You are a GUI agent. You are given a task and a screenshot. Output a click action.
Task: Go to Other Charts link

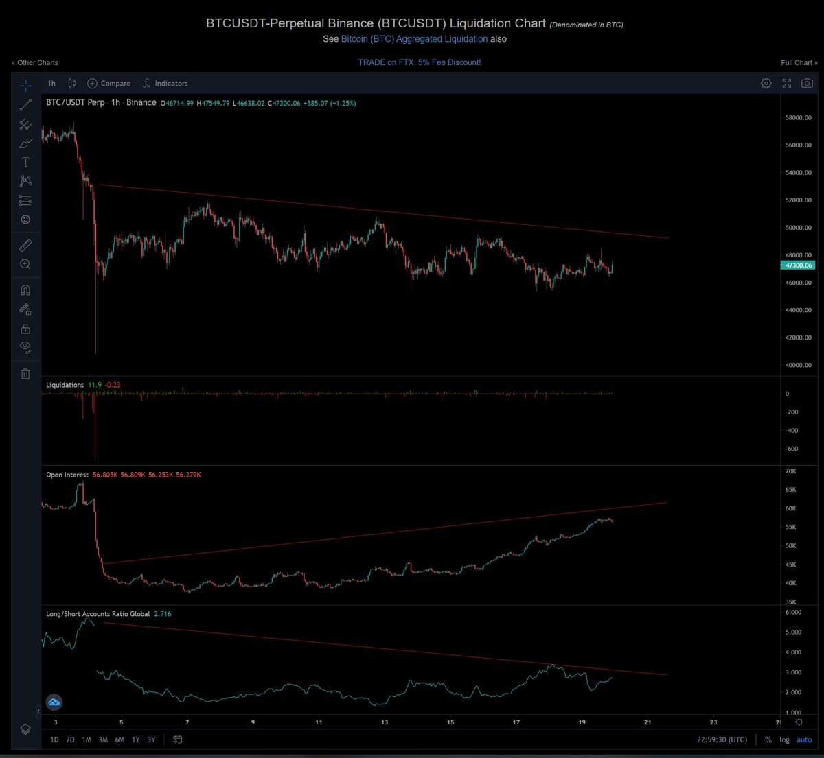tap(35, 62)
